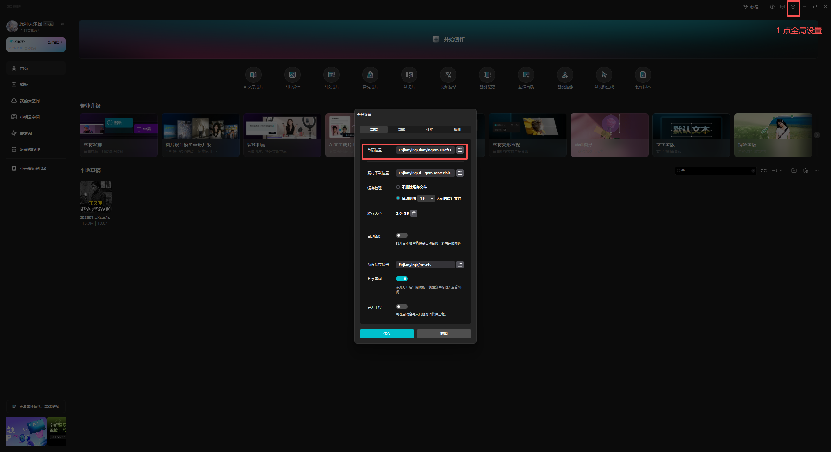Open global settings gear icon in title bar
The width and height of the screenshot is (831, 452).
point(793,7)
